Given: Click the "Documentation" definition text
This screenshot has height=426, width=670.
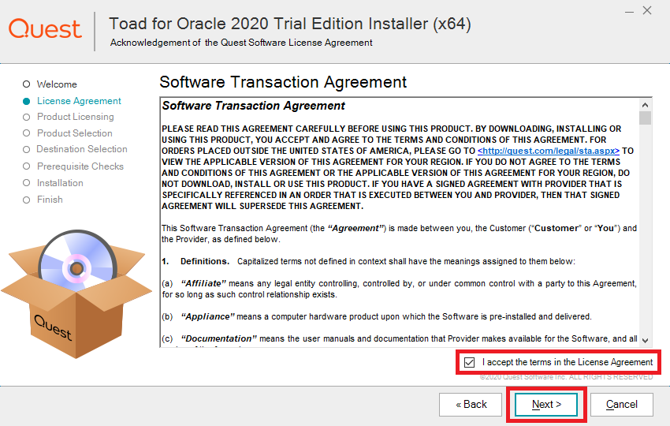Looking at the screenshot, I should coord(400,338).
